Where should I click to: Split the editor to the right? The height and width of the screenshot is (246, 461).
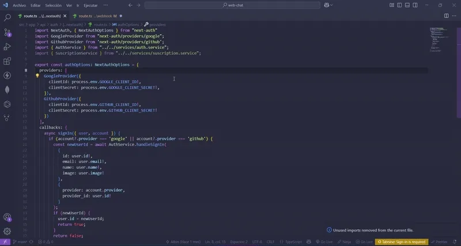(446, 16)
